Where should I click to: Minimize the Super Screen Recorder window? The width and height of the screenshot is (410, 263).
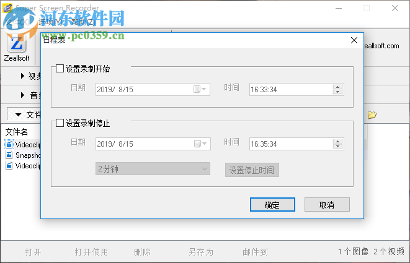[339, 8]
